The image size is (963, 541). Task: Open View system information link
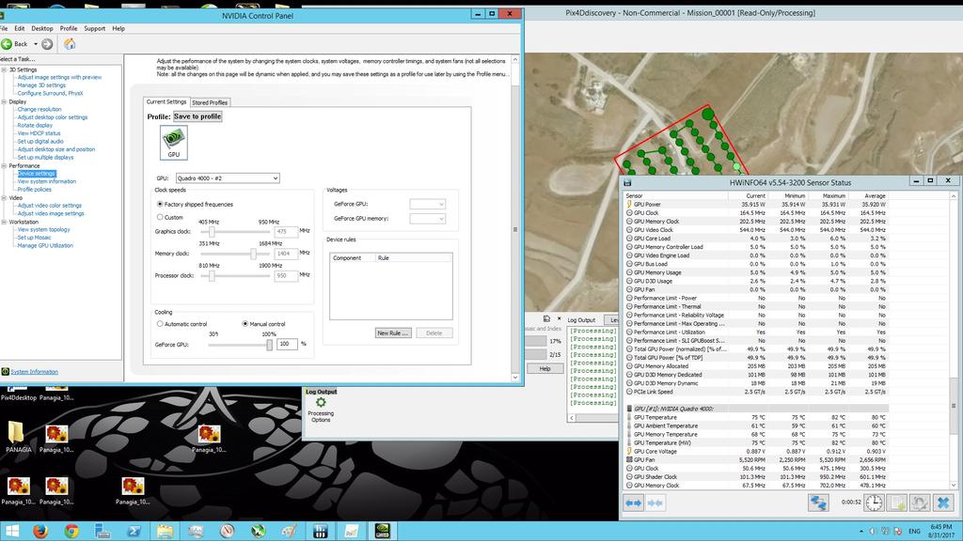47,181
